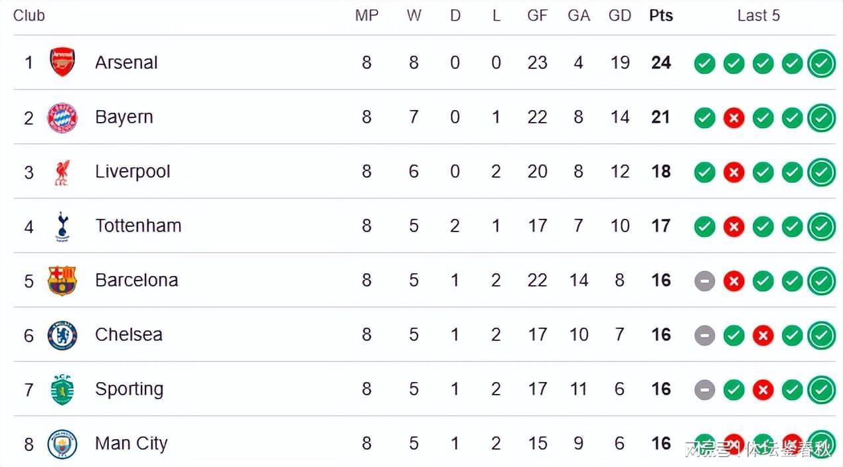Screen dimensions: 843x467
Task: Click the Last 5 column header
Action: tap(758, 16)
